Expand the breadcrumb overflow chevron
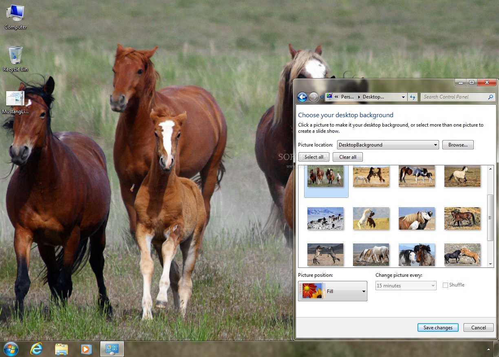 pos(336,97)
